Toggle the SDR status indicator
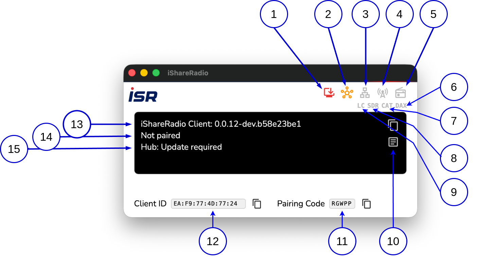478x257 pixels. pos(372,105)
